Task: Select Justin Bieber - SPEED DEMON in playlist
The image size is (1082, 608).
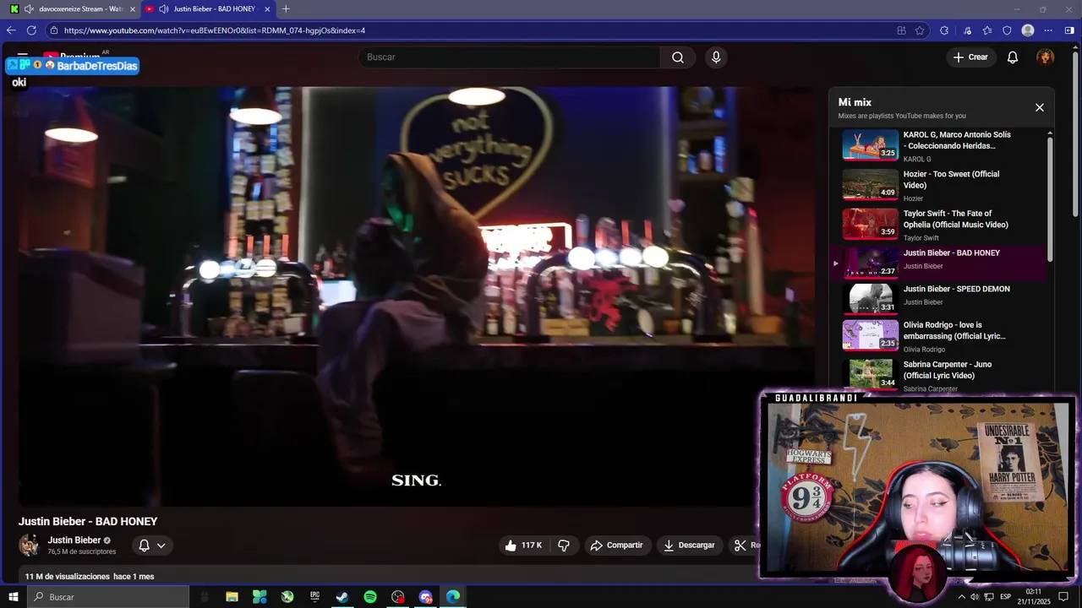Action: (x=938, y=298)
